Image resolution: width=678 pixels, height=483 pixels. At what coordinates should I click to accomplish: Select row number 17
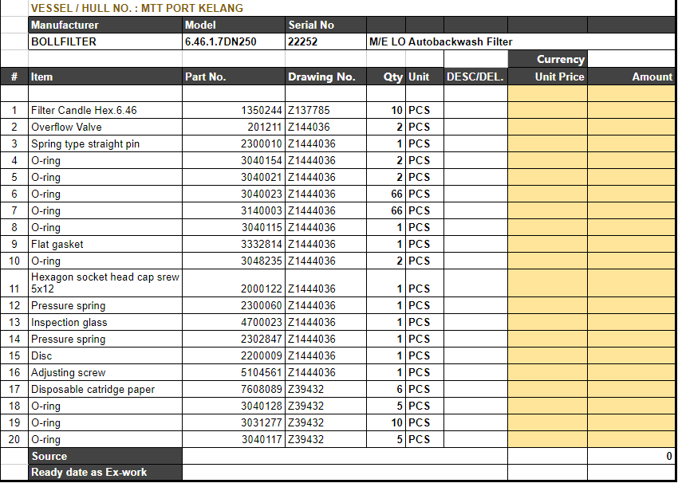[14, 389]
